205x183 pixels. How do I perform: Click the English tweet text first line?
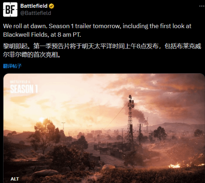[97, 26]
